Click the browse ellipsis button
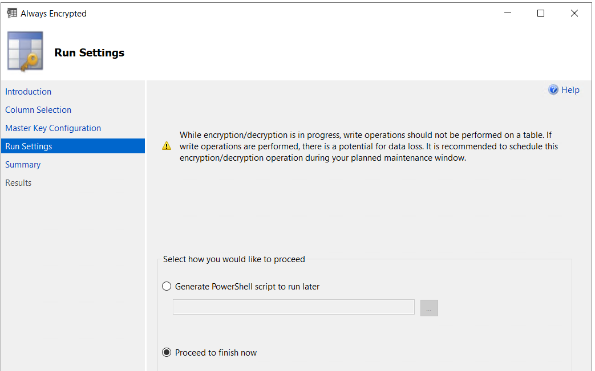595x371 pixels. (429, 308)
